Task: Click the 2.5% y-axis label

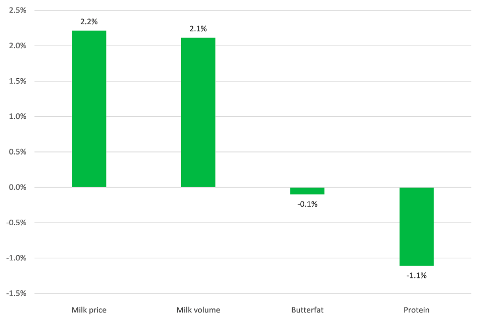Action: pyautogui.click(x=17, y=11)
